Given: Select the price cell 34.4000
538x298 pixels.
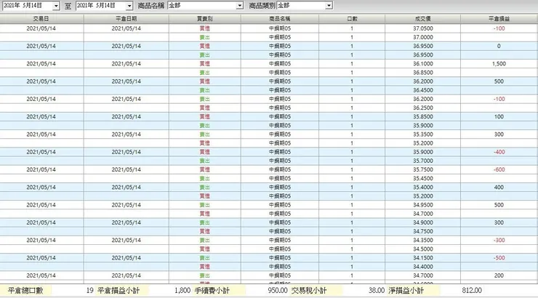Looking at the screenshot, I should coord(422,267).
